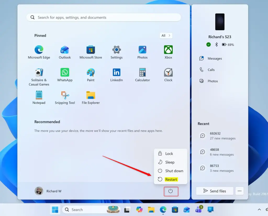Image resolution: width=268 pixels, height=216 pixels.
Task: Click the Richard's S23 phone thumbnail
Action: (x=220, y=22)
